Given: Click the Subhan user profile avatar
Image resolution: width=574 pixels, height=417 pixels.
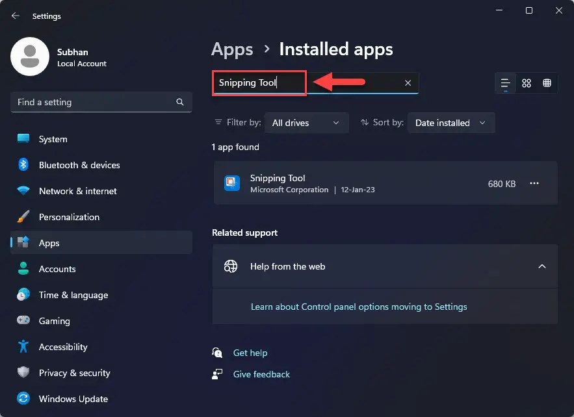Looking at the screenshot, I should [30, 57].
